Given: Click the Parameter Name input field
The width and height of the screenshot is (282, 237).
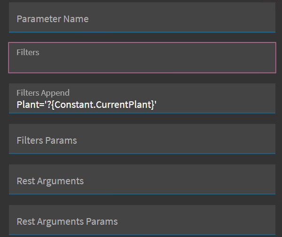Looking at the screenshot, I should coord(141,19).
